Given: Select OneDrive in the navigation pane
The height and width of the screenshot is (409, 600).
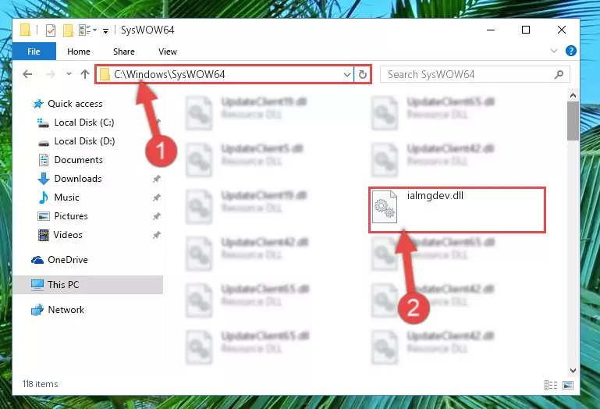Looking at the screenshot, I should point(68,260).
